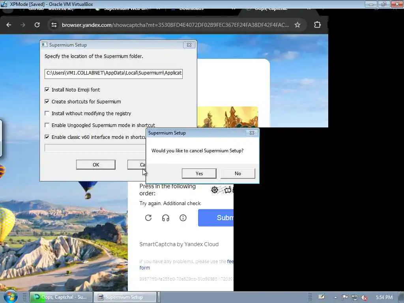The width and height of the screenshot is (404, 303).
Task: Switch to Supermium Setup taskbar item
Action: pyautogui.click(x=125, y=297)
